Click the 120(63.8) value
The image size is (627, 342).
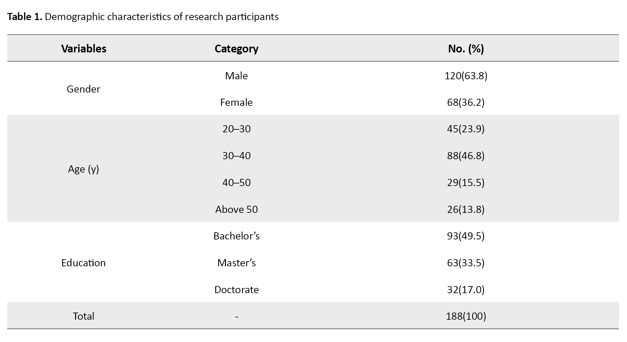tap(466, 76)
